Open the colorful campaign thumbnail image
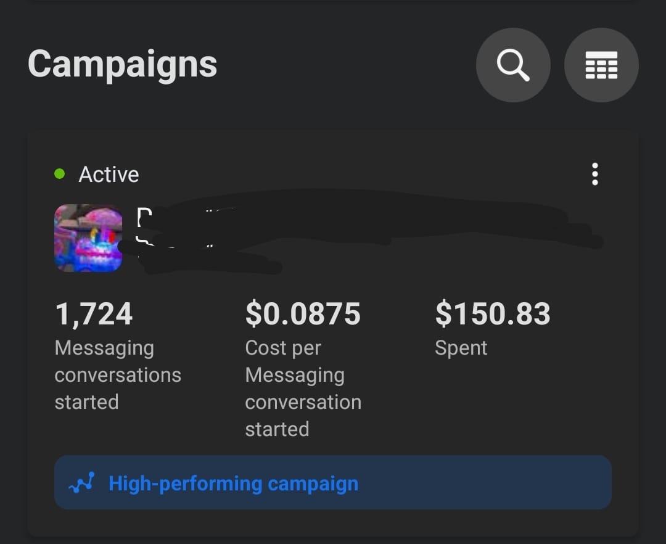 (x=88, y=238)
